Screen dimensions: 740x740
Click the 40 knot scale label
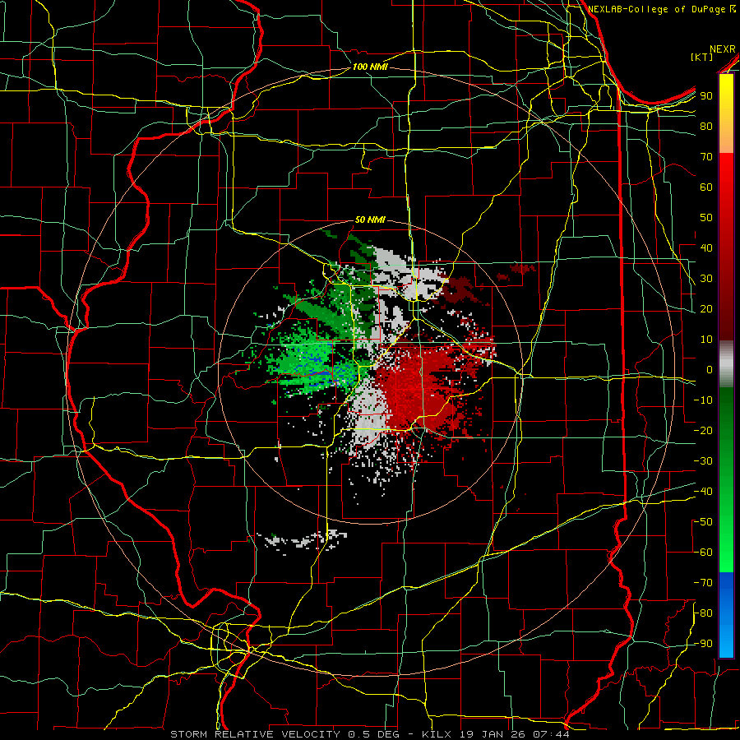click(706, 247)
